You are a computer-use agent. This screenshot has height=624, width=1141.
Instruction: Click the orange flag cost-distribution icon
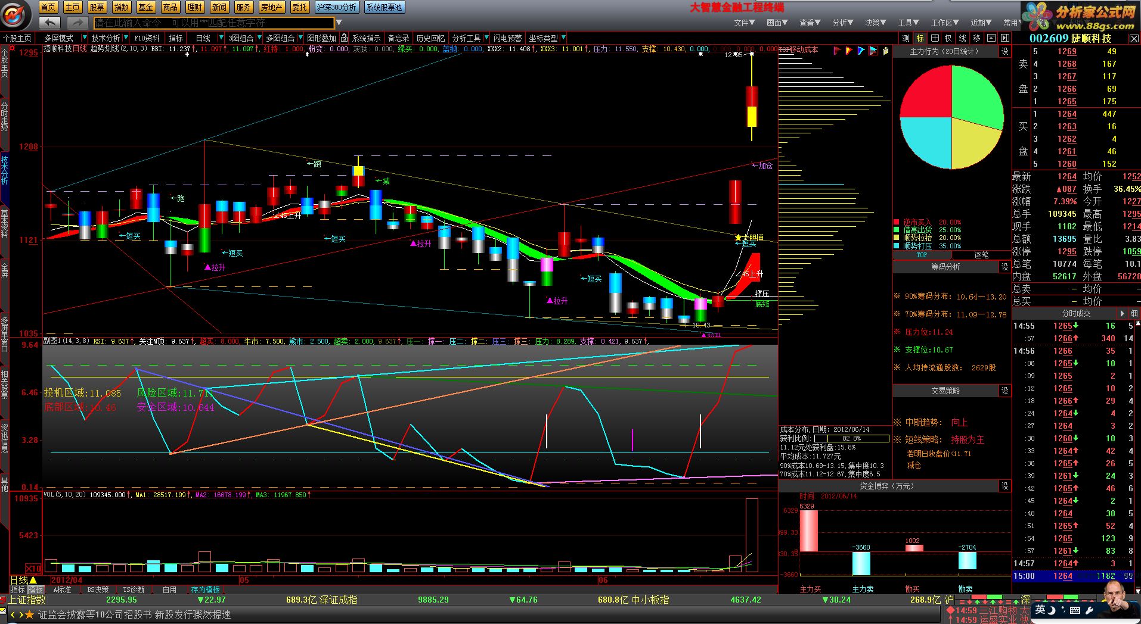pos(849,51)
